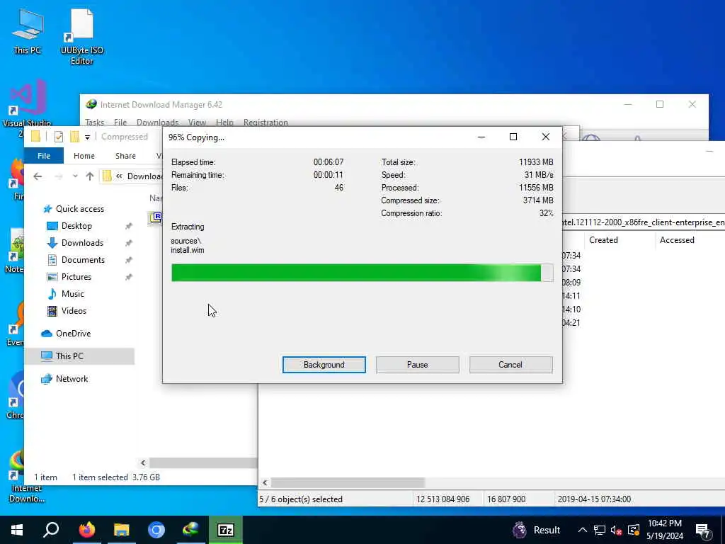Click the muted volume icon in system tray
Image resolution: width=725 pixels, height=544 pixels.
(617, 530)
